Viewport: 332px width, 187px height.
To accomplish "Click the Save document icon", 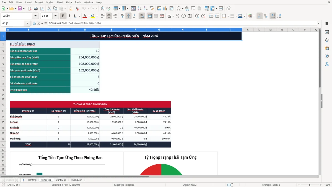I will pyautogui.click(x=20, y=9).
